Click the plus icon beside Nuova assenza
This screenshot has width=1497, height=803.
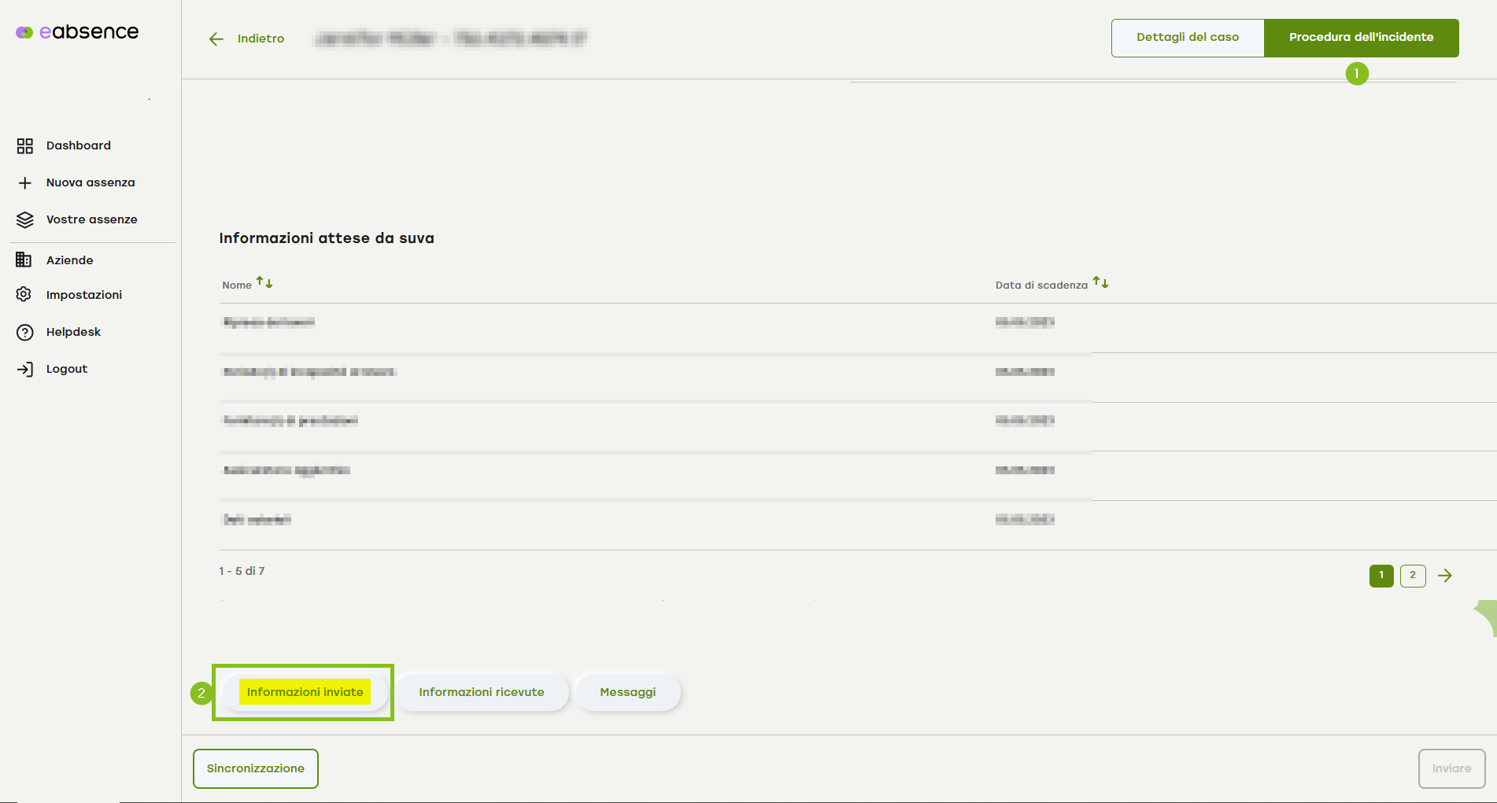tap(25, 182)
